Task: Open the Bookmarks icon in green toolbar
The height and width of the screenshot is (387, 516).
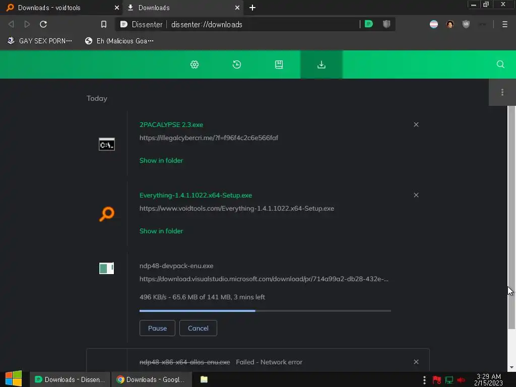Action: (279, 64)
